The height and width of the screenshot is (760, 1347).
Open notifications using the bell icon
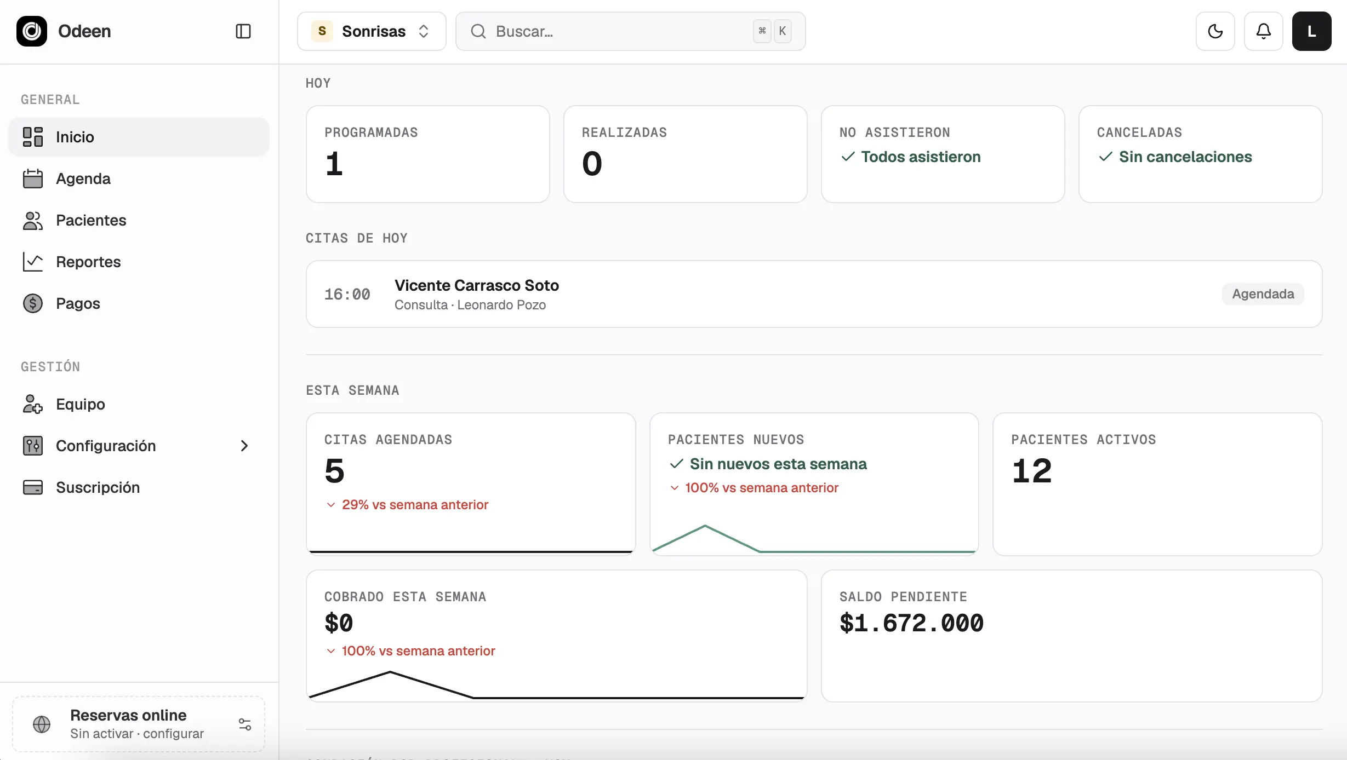point(1263,31)
